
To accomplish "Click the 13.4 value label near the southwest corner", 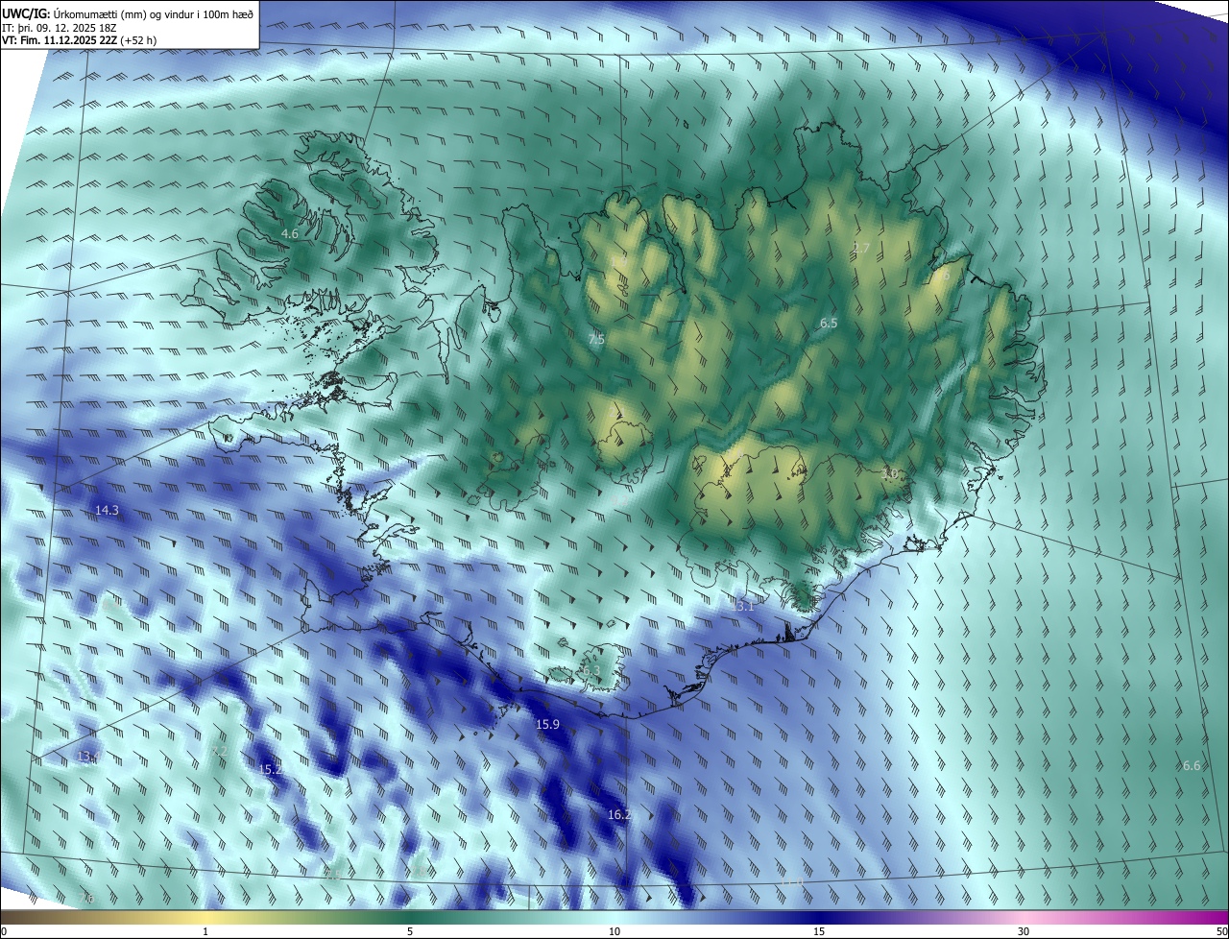I will (87, 758).
